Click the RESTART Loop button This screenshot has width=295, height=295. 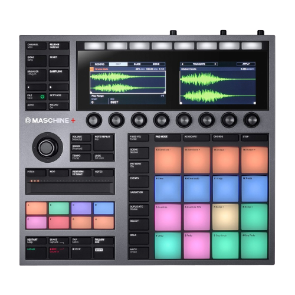[36, 241]
